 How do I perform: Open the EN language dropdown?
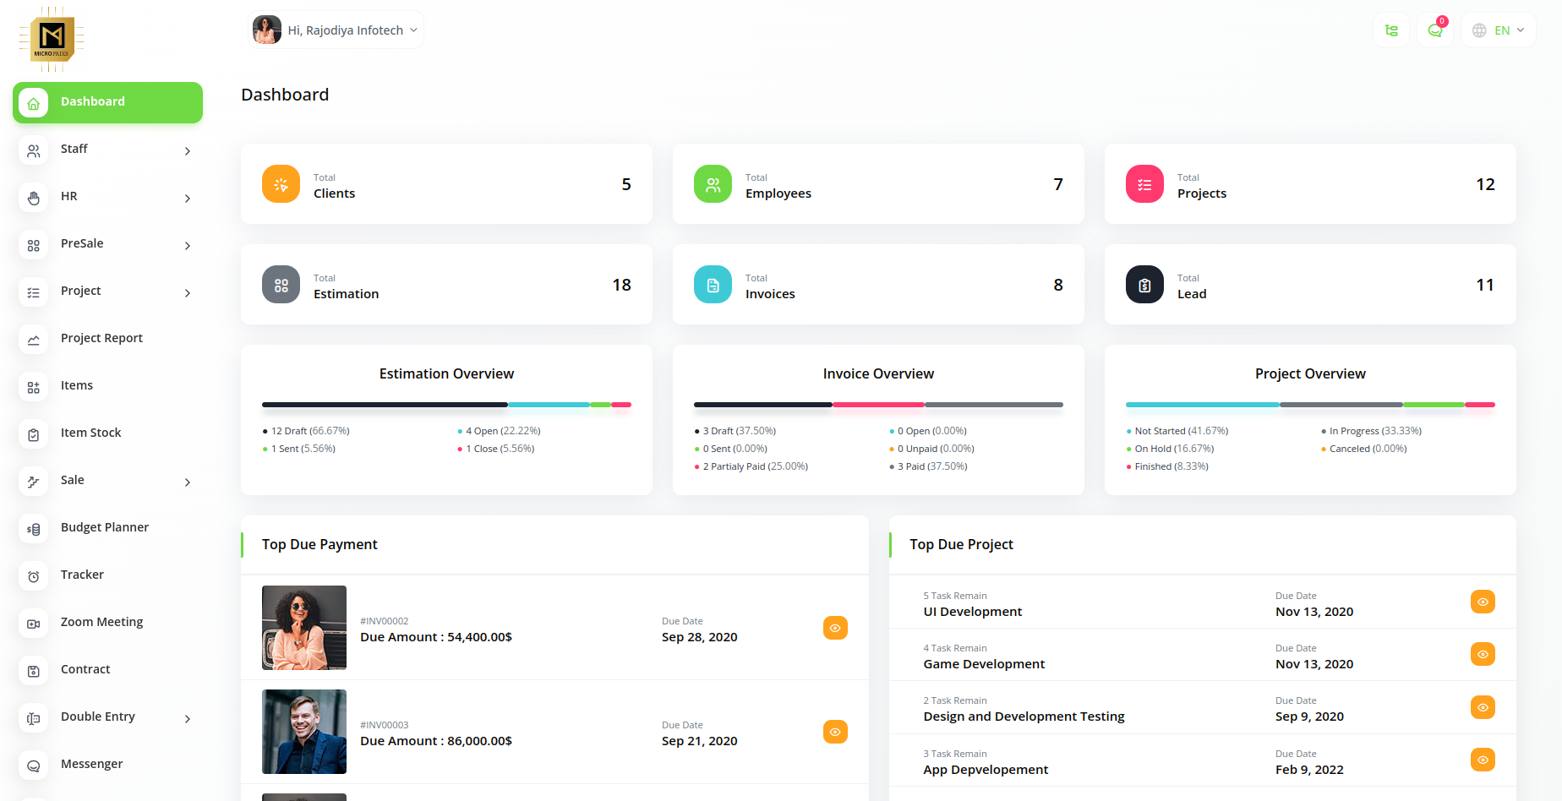coord(1499,30)
